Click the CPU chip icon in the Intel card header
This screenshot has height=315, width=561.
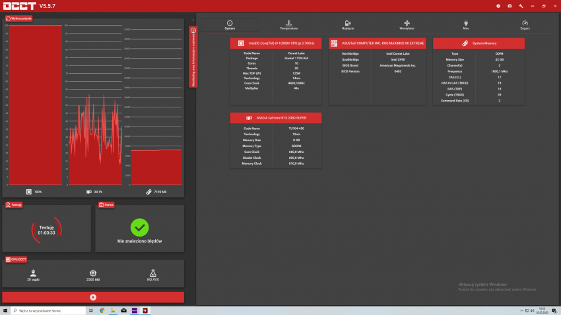241,43
